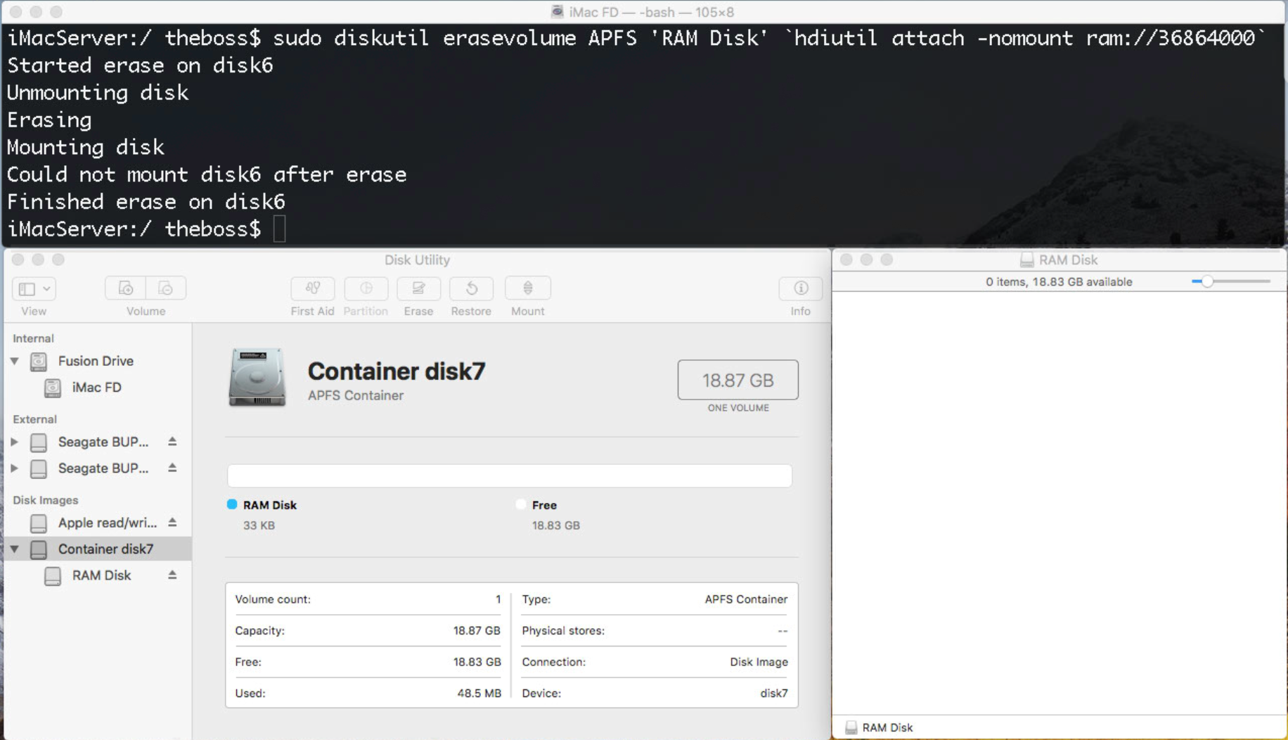Click the Remove Volume icon

point(166,288)
